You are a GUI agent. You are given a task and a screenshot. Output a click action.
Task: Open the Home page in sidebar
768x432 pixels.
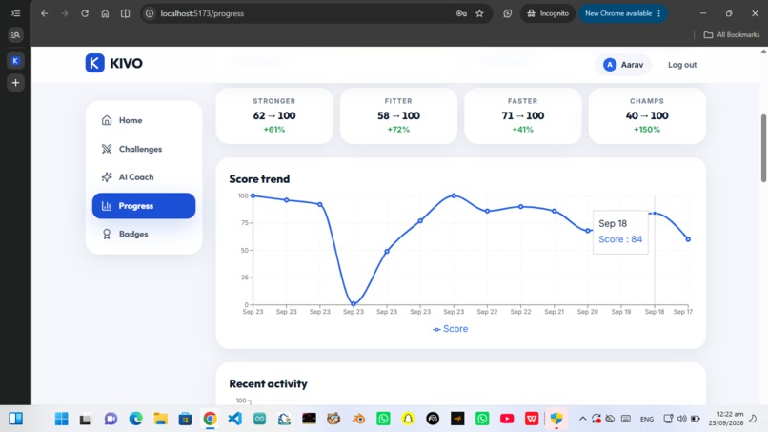pyautogui.click(x=144, y=120)
